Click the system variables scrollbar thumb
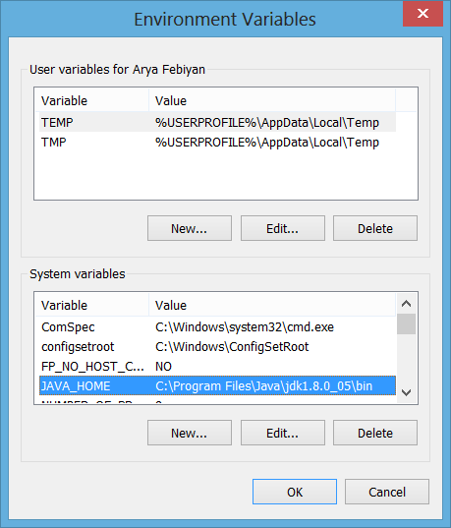The image size is (451, 528). [x=406, y=323]
